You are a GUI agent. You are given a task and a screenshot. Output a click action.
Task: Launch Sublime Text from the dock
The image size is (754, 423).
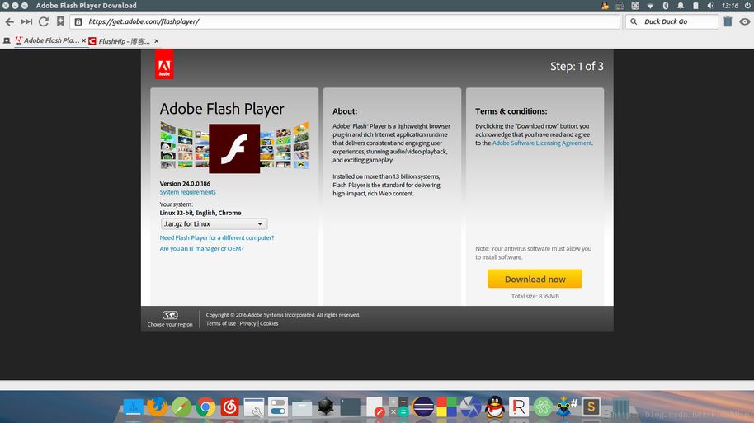[x=591, y=407]
